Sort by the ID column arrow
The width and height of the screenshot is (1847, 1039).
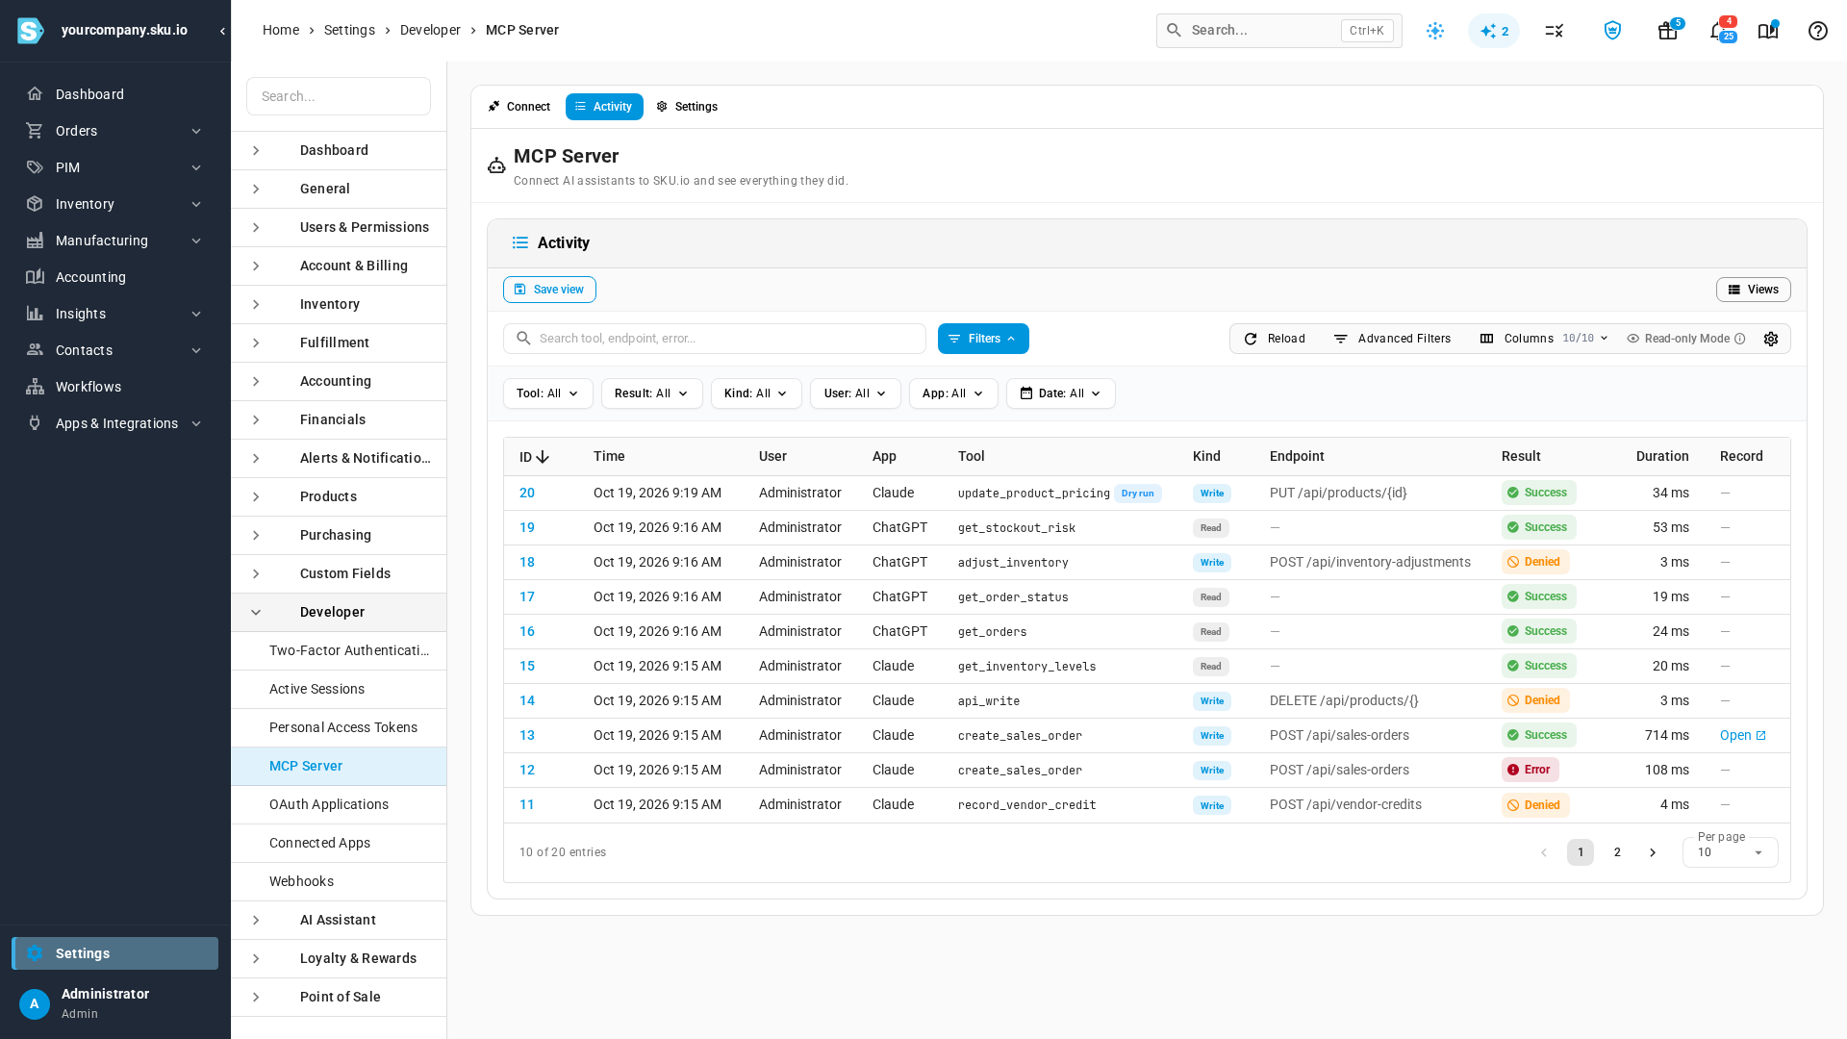(x=543, y=457)
